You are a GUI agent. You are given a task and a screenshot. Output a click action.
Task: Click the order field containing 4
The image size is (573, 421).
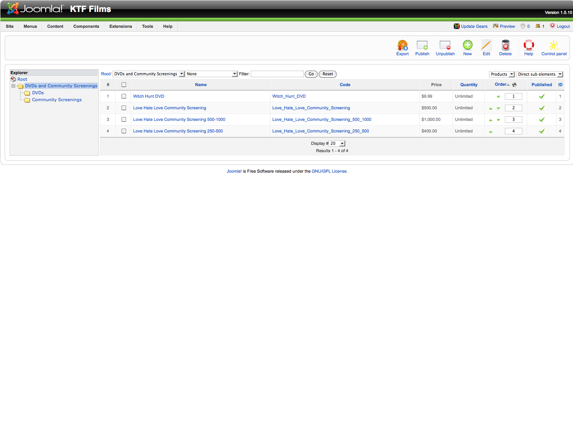(x=513, y=131)
